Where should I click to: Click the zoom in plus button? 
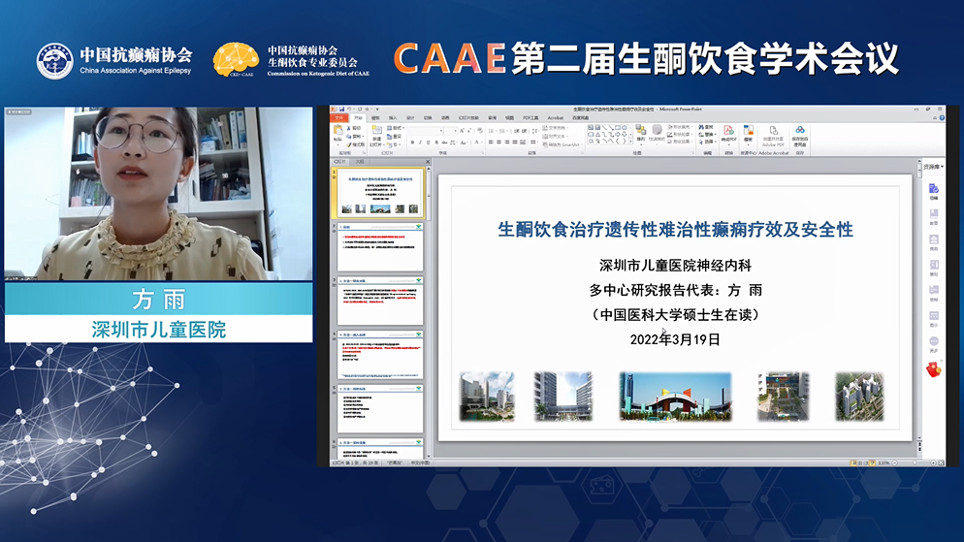933,462
